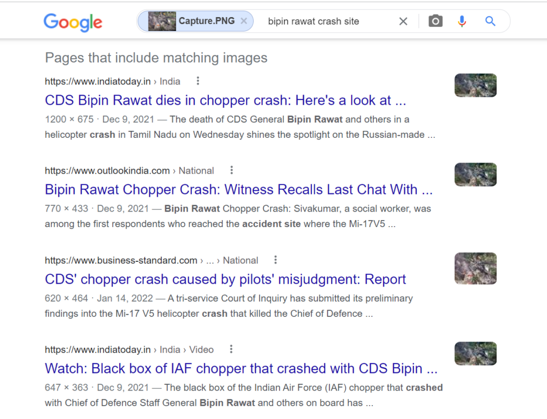Viewport: 547px width, 419px height.
Task: Click the Google logo
Action: pos(73,22)
